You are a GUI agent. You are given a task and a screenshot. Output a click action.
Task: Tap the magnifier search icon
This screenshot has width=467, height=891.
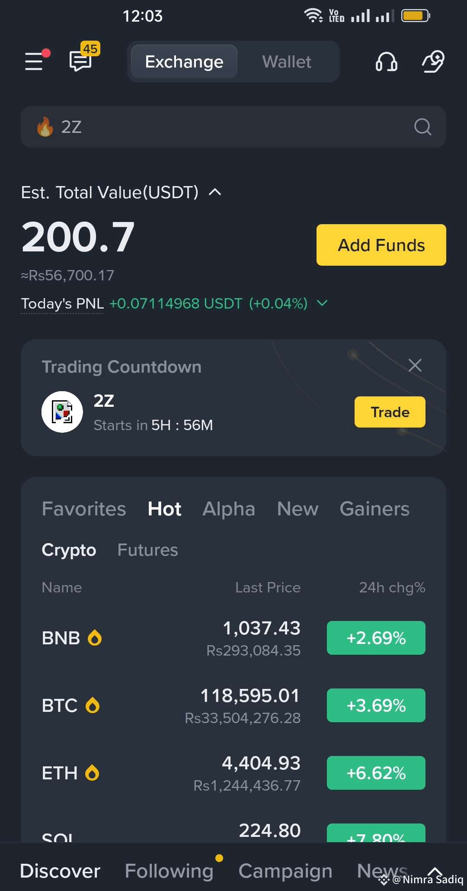click(x=422, y=127)
